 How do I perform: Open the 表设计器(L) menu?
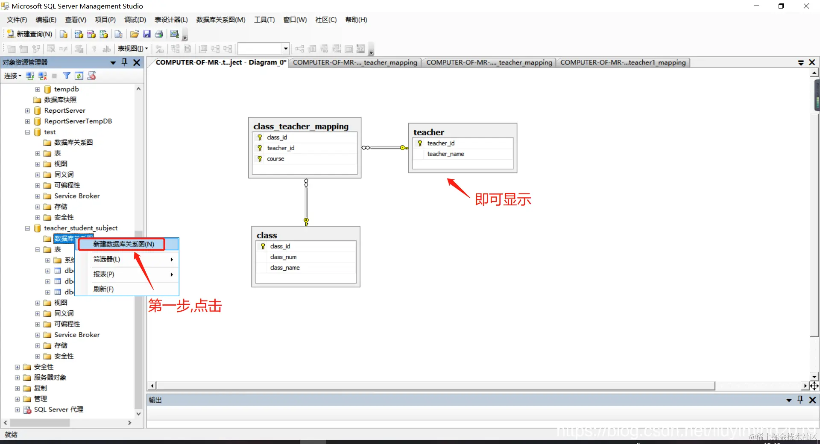click(171, 20)
